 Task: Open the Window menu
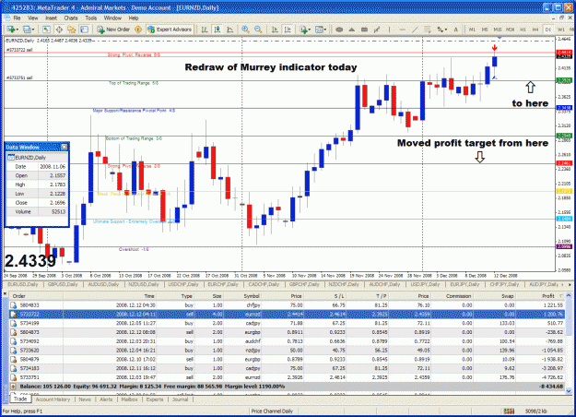click(112, 18)
